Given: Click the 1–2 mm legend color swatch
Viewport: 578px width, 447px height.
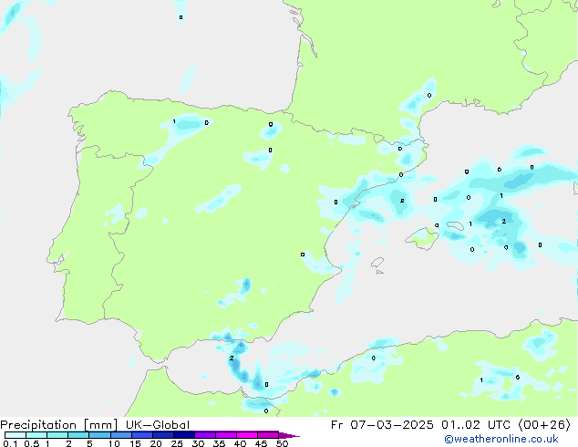Looking at the screenshot, I should click(57, 435).
